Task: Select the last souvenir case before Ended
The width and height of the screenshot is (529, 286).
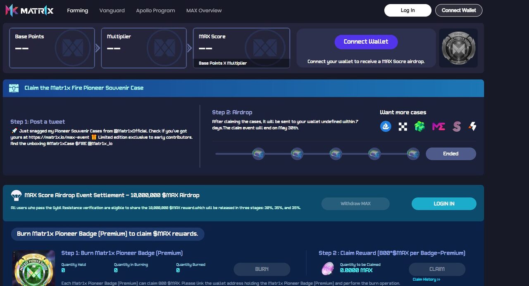Action: [x=413, y=154]
